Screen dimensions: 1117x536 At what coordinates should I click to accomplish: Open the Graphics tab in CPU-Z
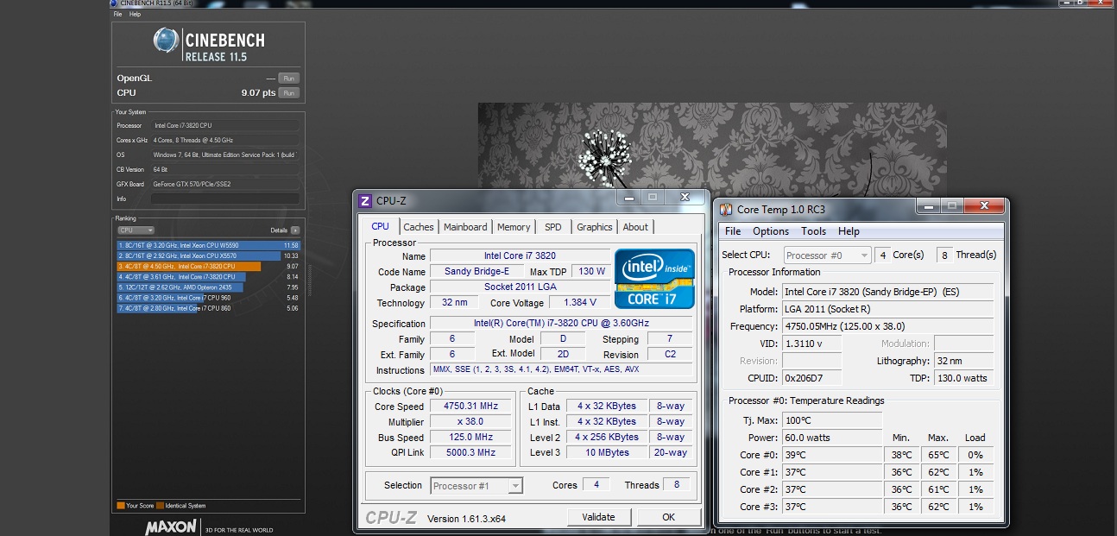(595, 227)
